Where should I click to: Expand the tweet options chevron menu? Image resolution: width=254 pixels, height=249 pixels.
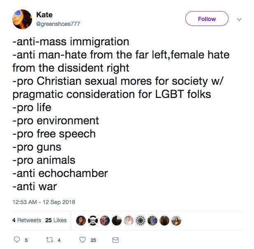[x=239, y=19]
